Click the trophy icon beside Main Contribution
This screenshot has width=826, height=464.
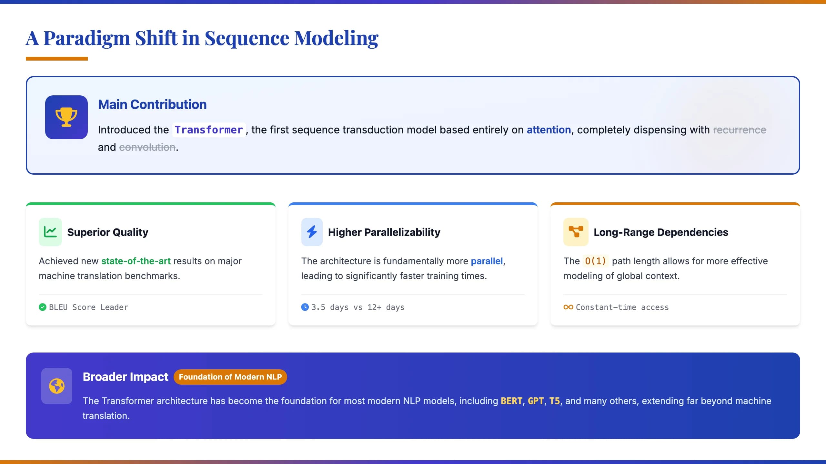66,117
